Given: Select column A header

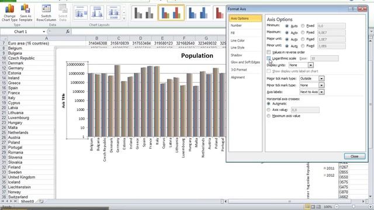Looking at the screenshot, I should click(x=46, y=38).
